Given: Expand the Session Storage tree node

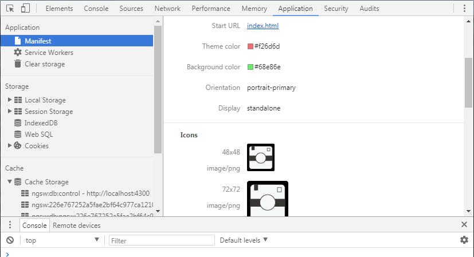Looking at the screenshot, I should [x=10, y=111].
